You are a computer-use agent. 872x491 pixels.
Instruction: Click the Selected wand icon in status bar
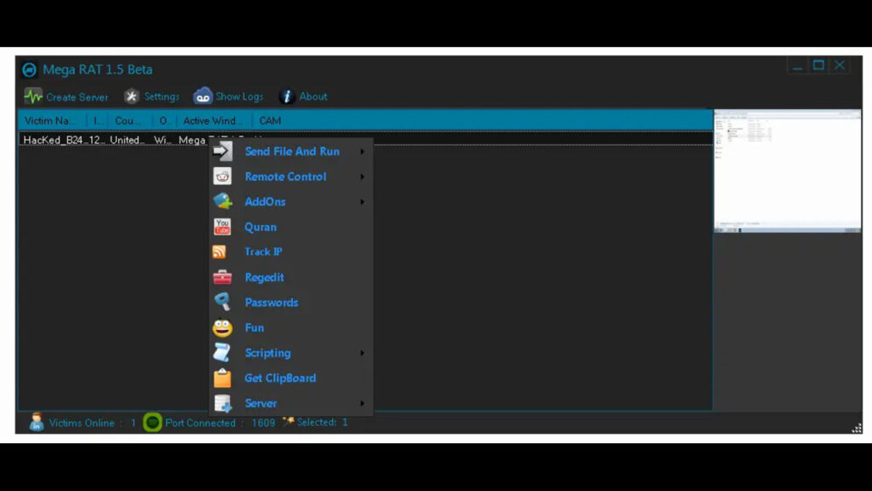click(x=288, y=421)
